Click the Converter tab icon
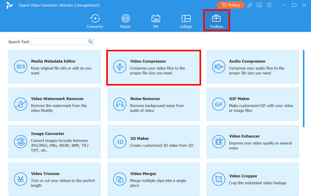 95,19
